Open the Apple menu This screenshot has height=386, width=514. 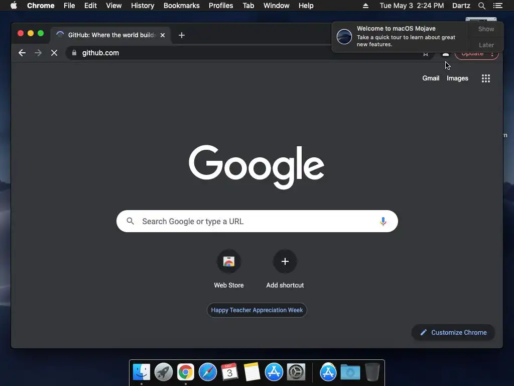(x=14, y=6)
